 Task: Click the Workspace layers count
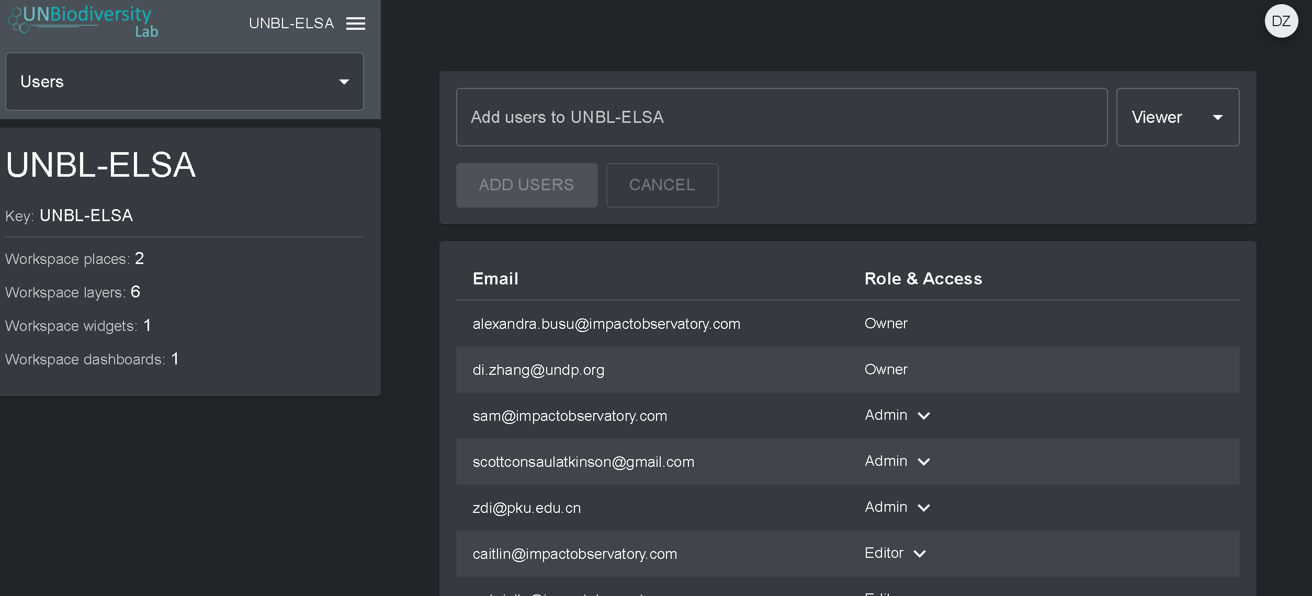coord(135,292)
